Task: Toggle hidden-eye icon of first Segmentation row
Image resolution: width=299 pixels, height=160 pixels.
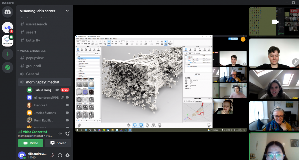Action: pos(189,59)
